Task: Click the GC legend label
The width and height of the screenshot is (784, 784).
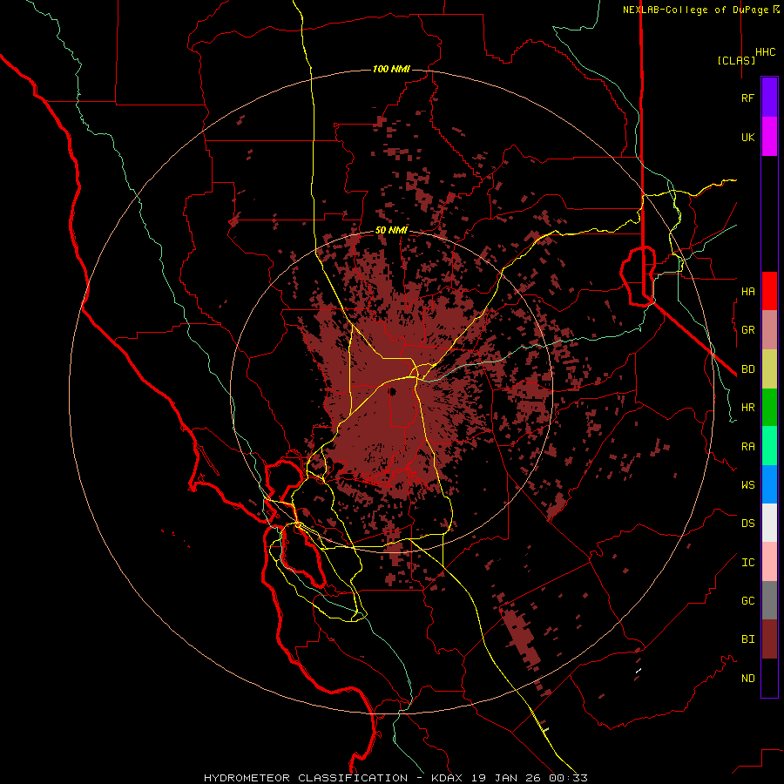Action: (747, 601)
